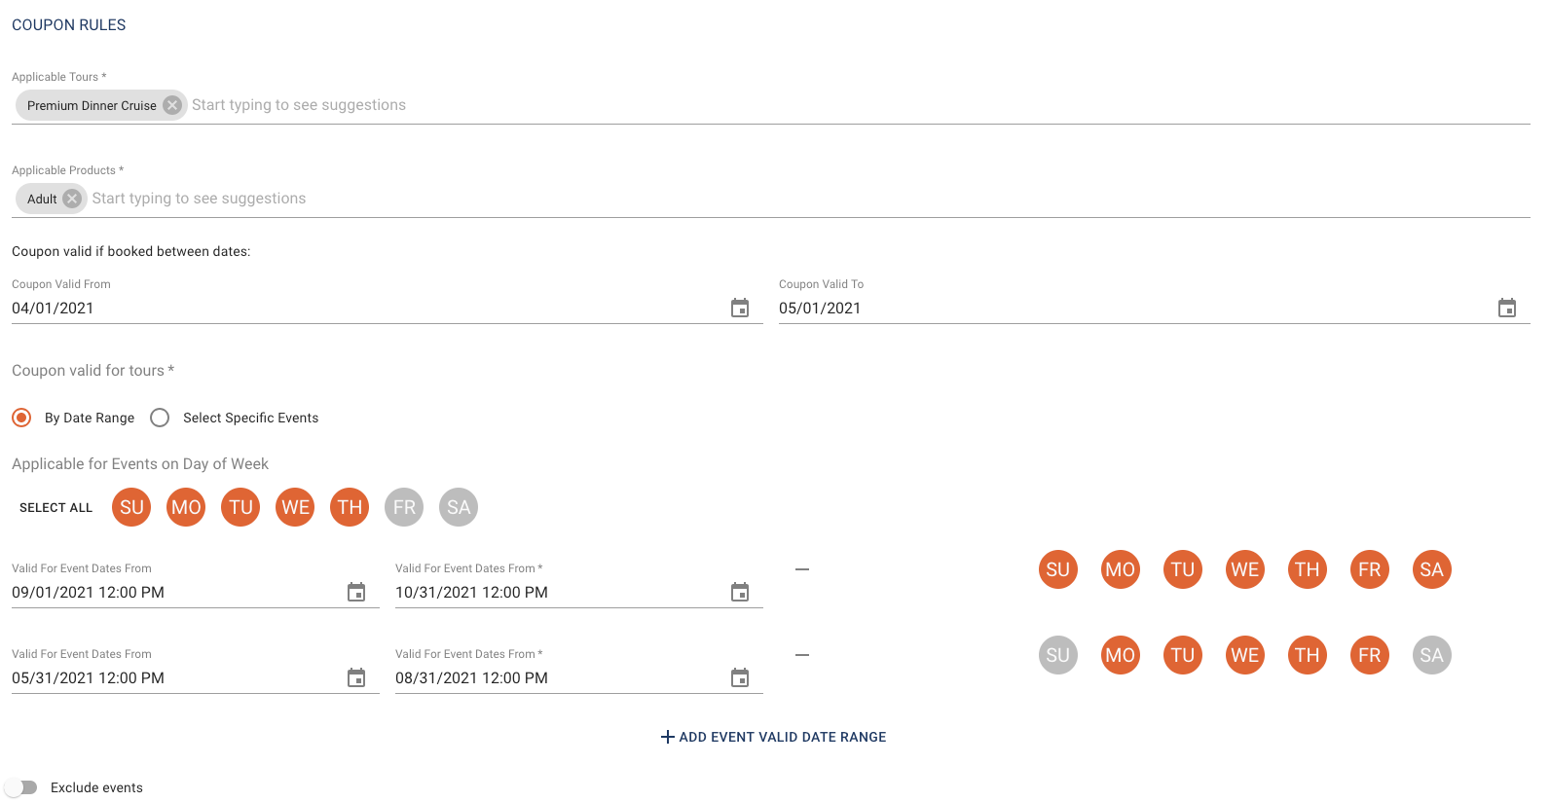
Task: Remove the Adult product chip
Action: 72,199
